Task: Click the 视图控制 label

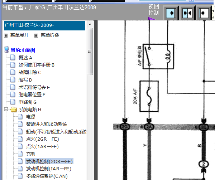Action: (154, 10)
